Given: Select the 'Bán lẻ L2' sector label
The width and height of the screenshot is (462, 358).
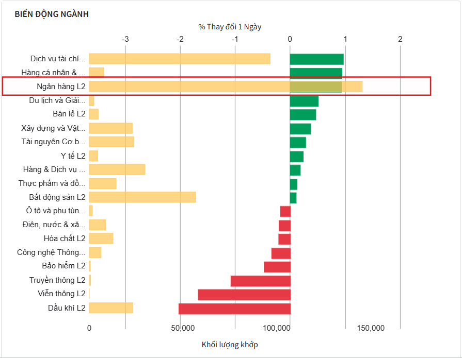Looking at the screenshot, I should (x=69, y=114).
